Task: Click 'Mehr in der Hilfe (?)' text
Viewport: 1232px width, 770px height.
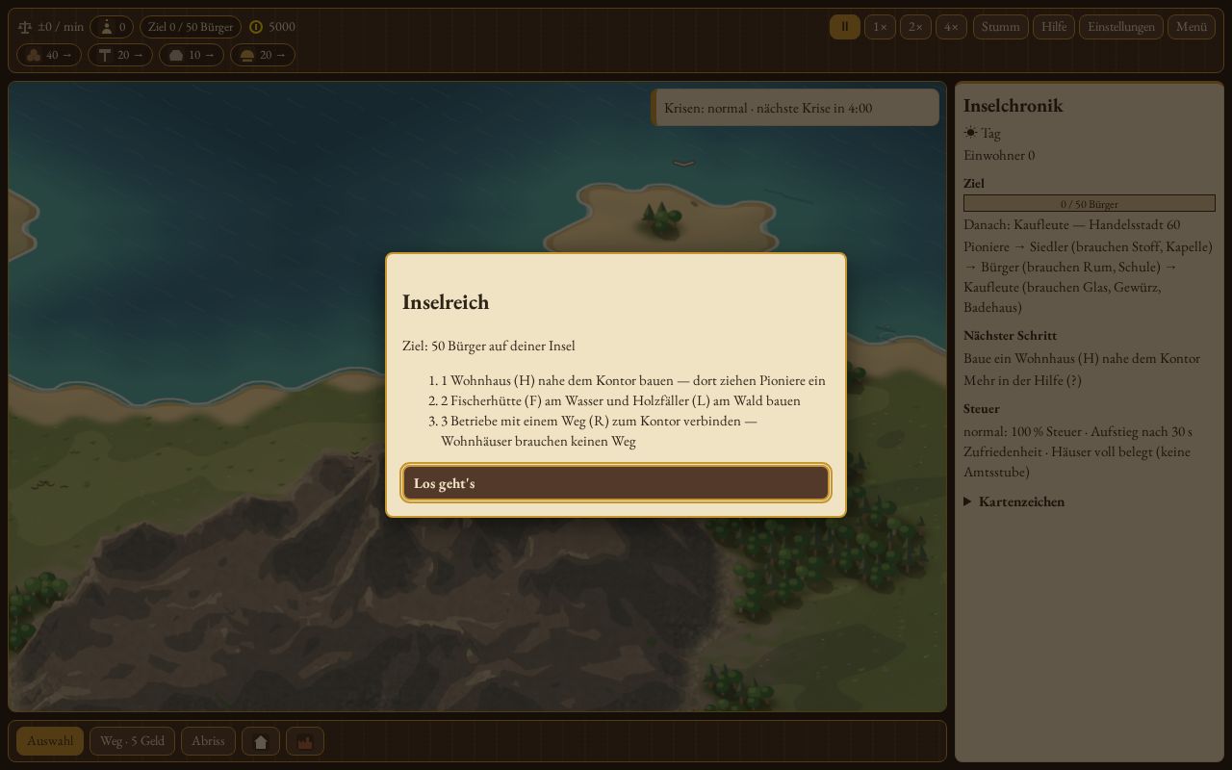Action: pos(1022,380)
